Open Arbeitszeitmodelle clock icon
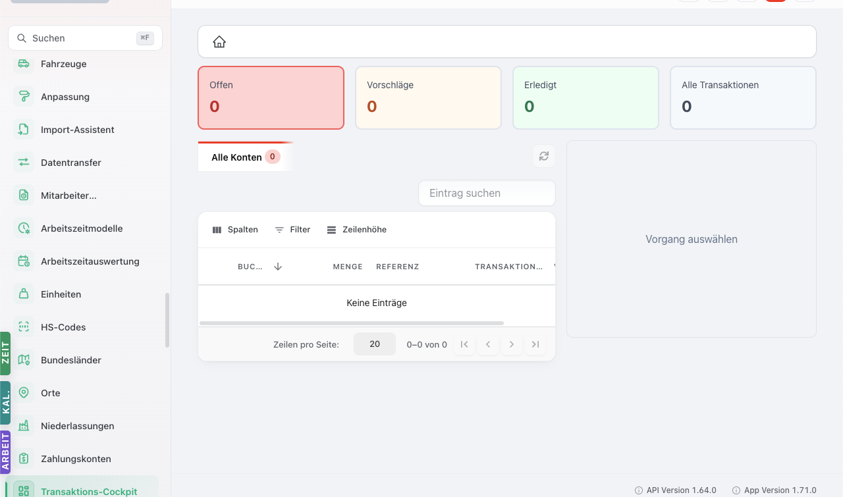Screen dimensions: 843x497 click(24, 228)
